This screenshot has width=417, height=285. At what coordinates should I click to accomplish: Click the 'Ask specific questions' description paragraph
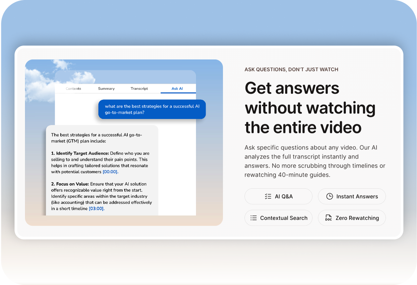click(x=314, y=161)
